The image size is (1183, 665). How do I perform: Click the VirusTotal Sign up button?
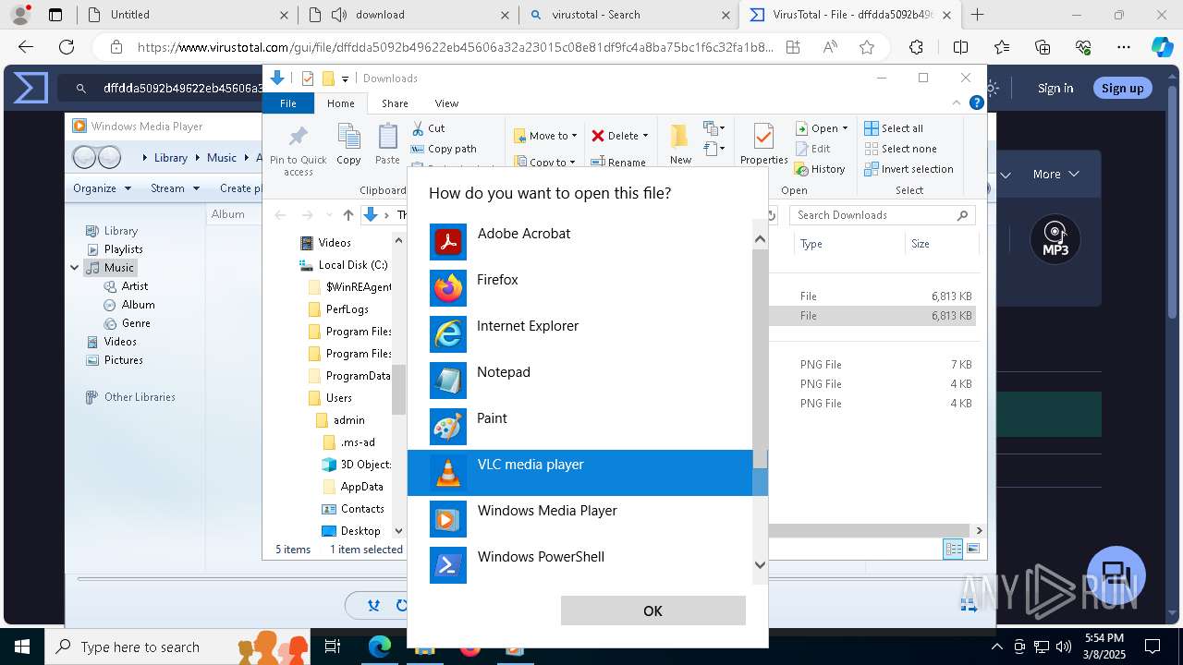click(x=1123, y=88)
